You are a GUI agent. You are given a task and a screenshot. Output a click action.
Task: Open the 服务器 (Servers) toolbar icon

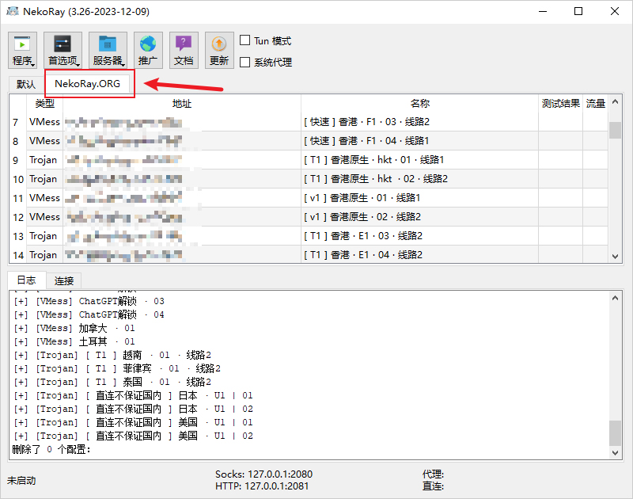(x=108, y=49)
